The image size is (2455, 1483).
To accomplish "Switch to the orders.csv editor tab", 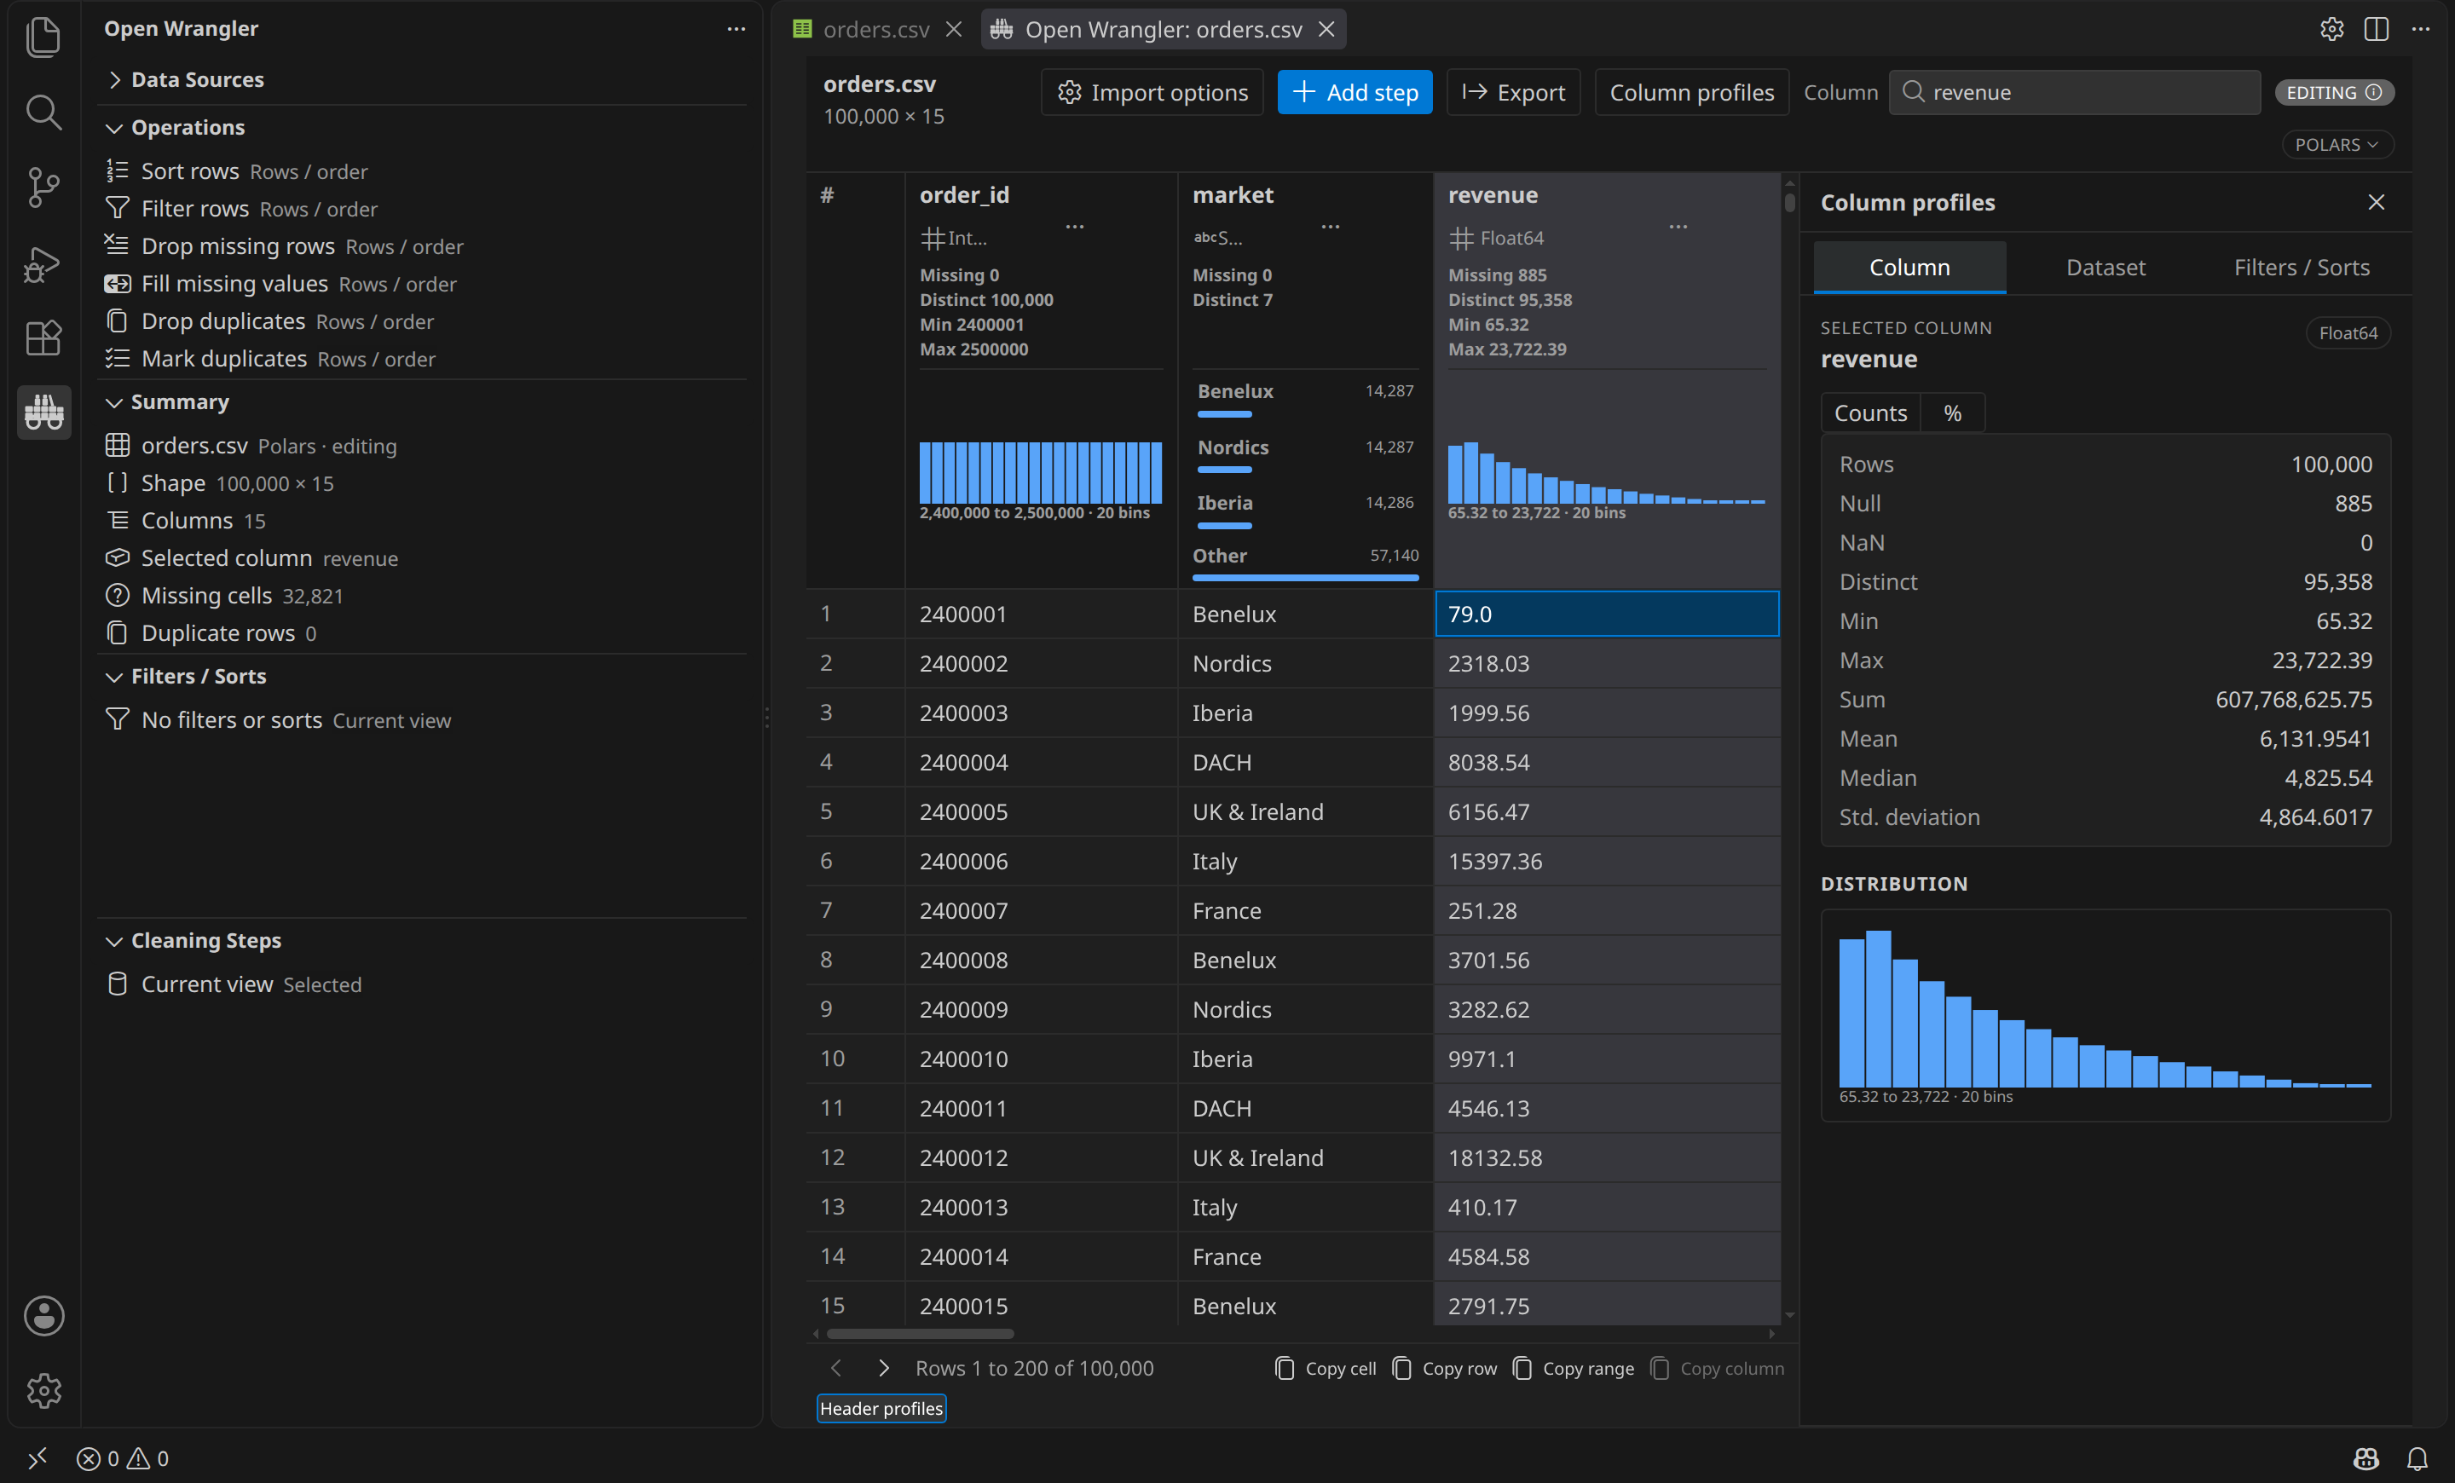I will point(875,29).
